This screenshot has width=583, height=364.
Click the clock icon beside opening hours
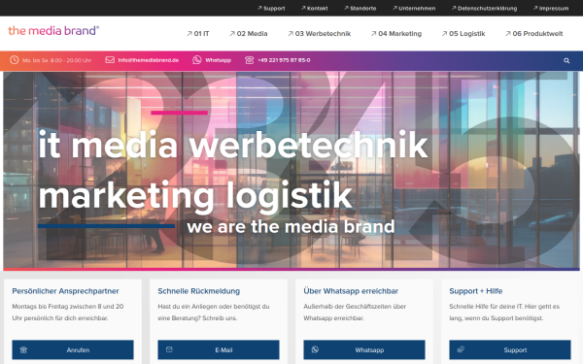(x=15, y=60)
